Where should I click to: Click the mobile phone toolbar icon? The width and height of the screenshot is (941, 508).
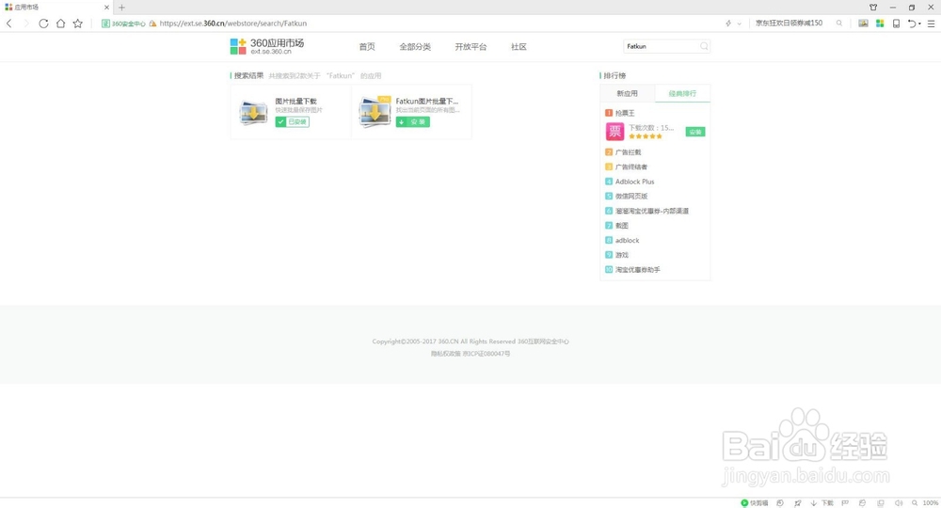(896, 24)
